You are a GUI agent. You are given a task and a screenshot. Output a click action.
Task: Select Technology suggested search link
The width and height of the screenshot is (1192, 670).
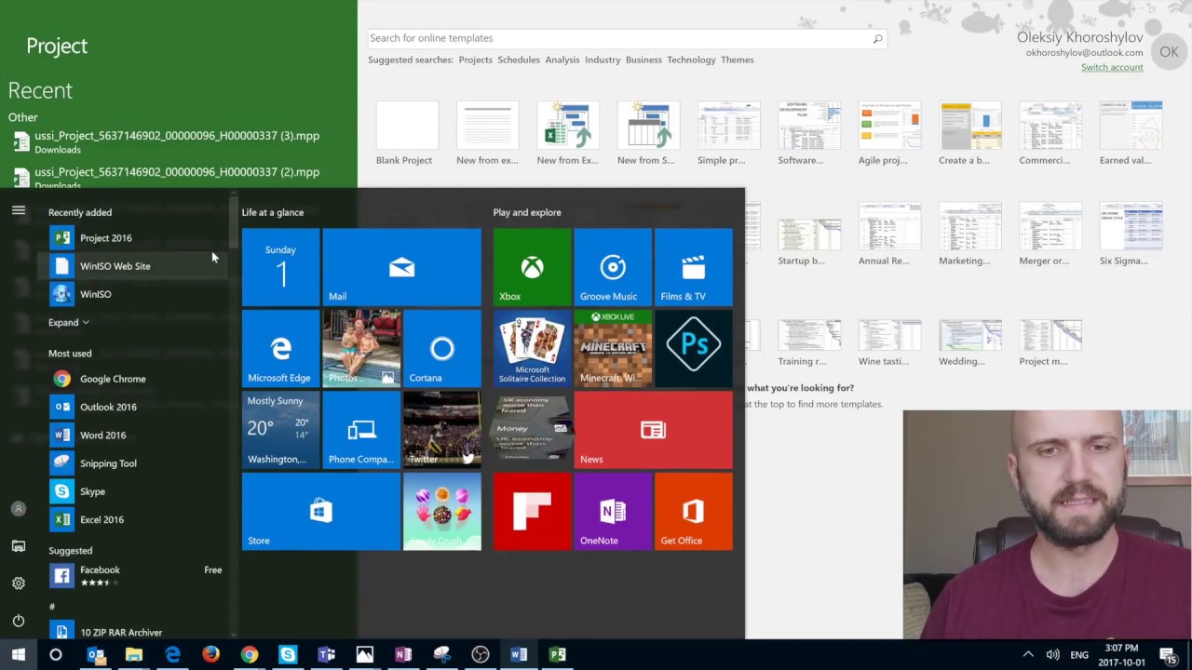(x=691, y=60)
